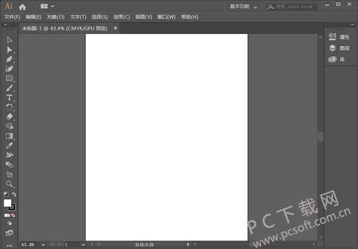Open Edit Toolbar three-dots button
The image size is (358, 249).
10,246
